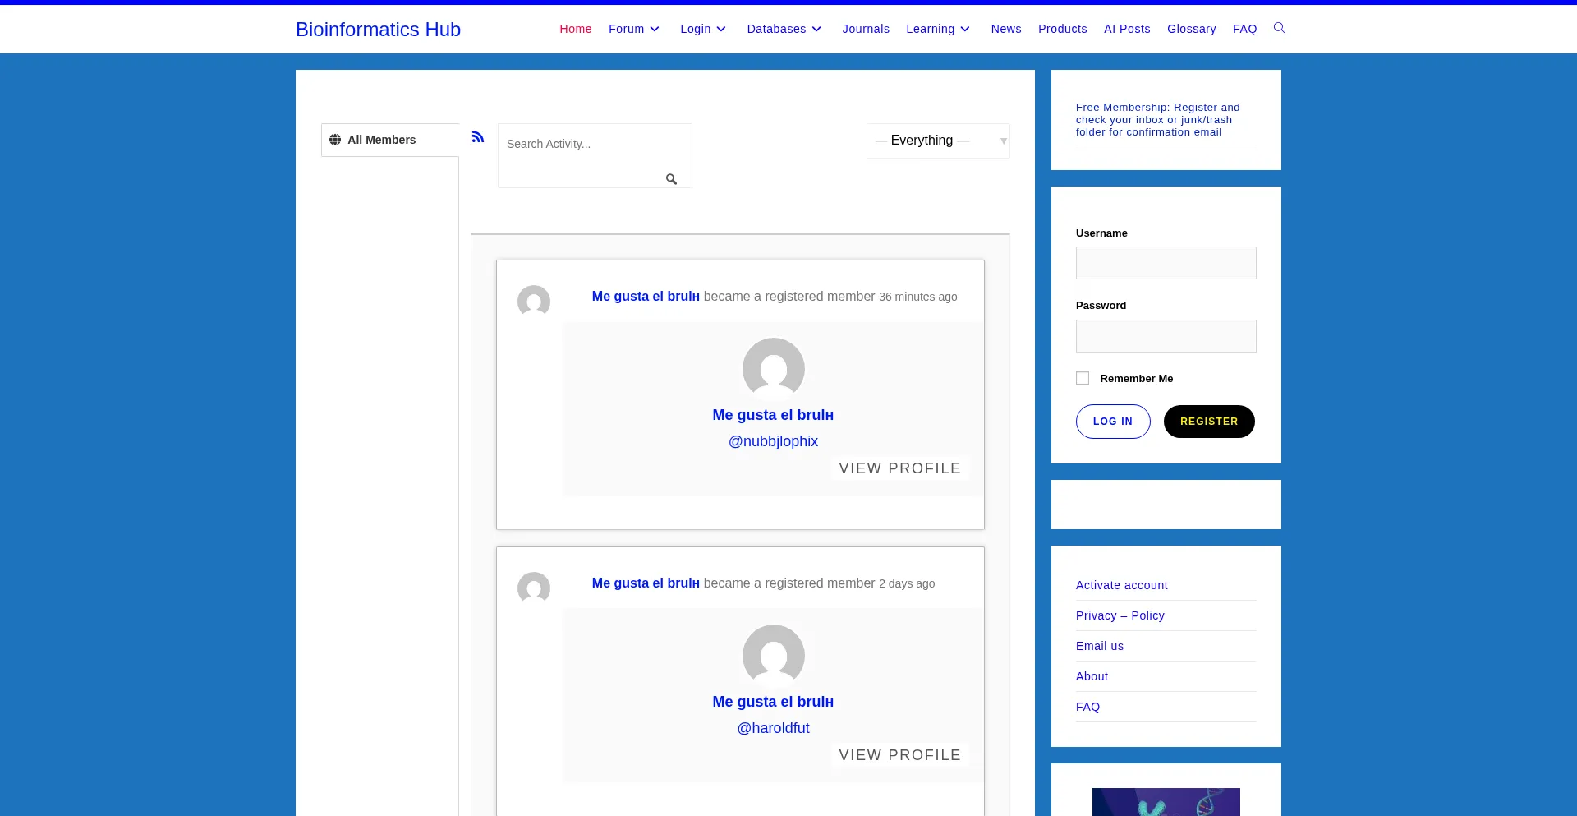Open the search magnifier in top navigation
The width and height of the screenshot is (1577, 816).
pyautogui.click(x=1279, y=29)
